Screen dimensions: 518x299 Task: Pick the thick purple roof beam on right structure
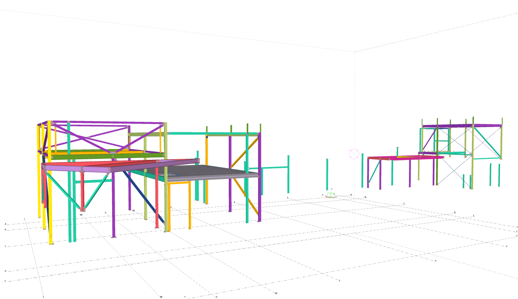(462, 126)
